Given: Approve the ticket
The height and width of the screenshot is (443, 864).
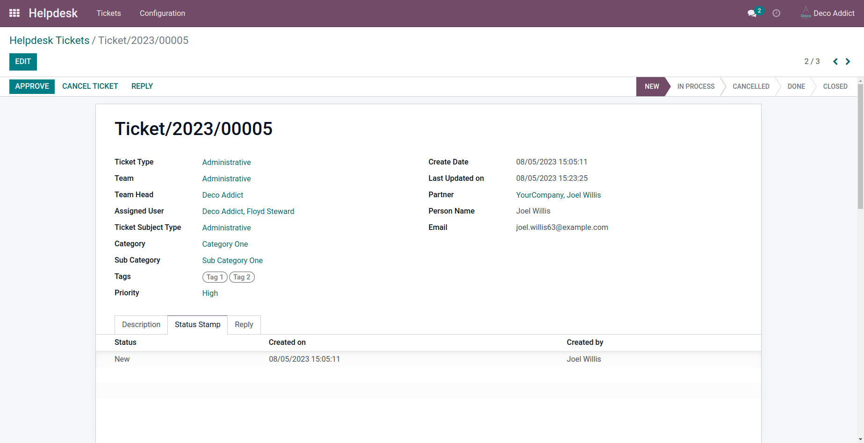Looking at the screenshot, I should click(32, 86).
